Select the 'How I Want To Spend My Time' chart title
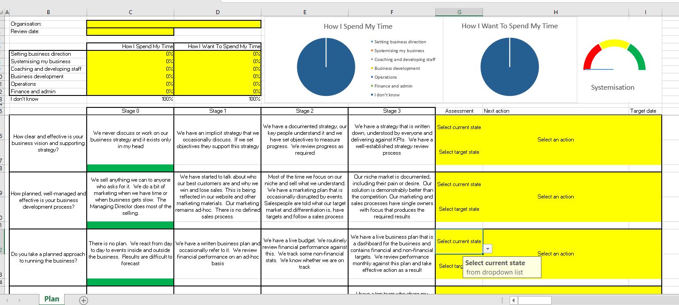Image resolution: width=679 pixels, height=305 pixels. point(510,26)
